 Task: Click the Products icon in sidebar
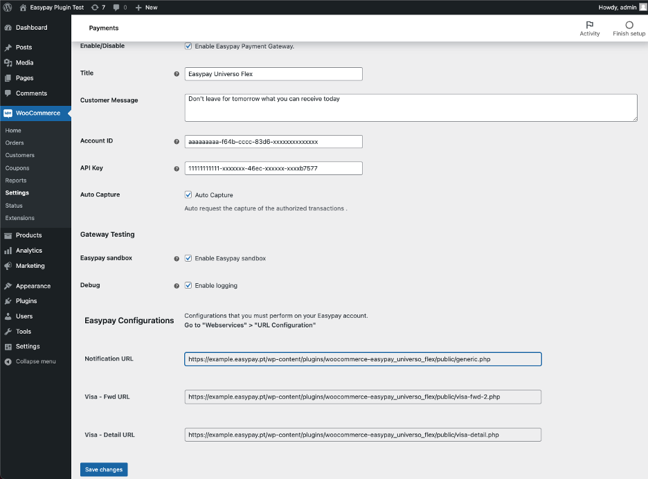coord(8,235)
